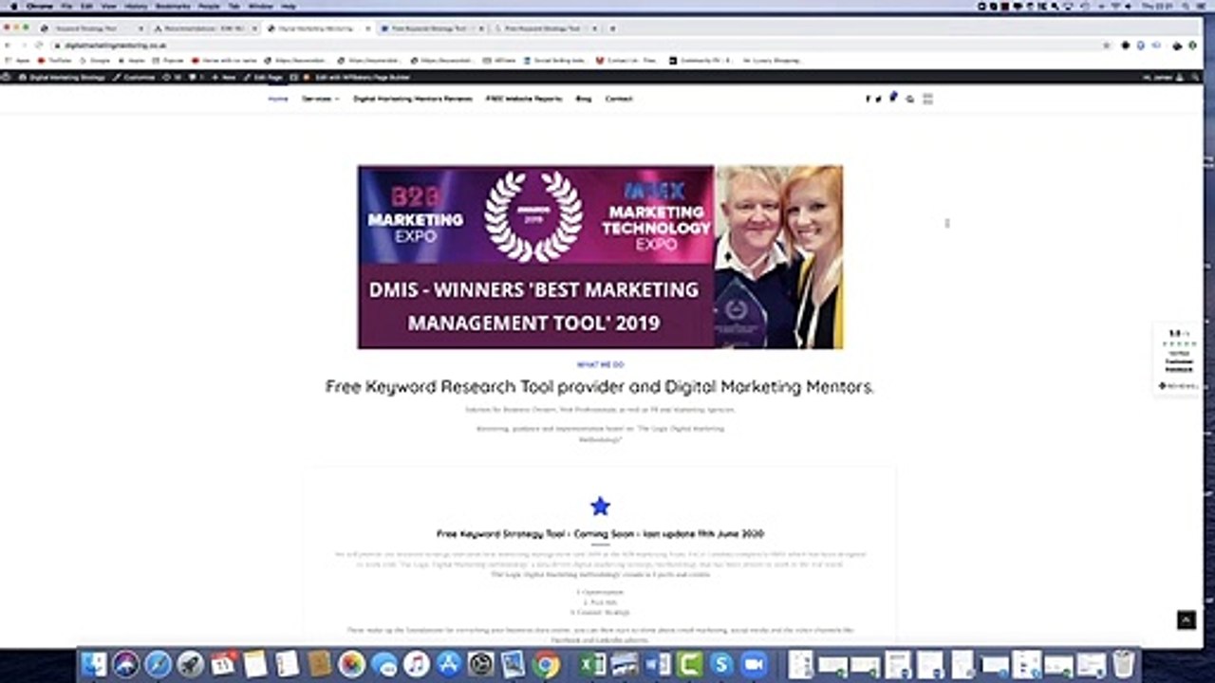Open Chrome's History menu
This screenshot has width=1215, height=683.
coord(137,6)
